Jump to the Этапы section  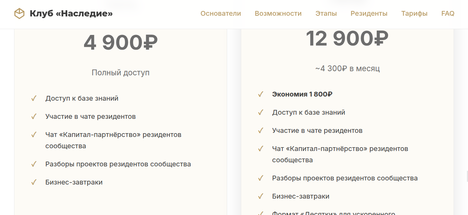326,14
